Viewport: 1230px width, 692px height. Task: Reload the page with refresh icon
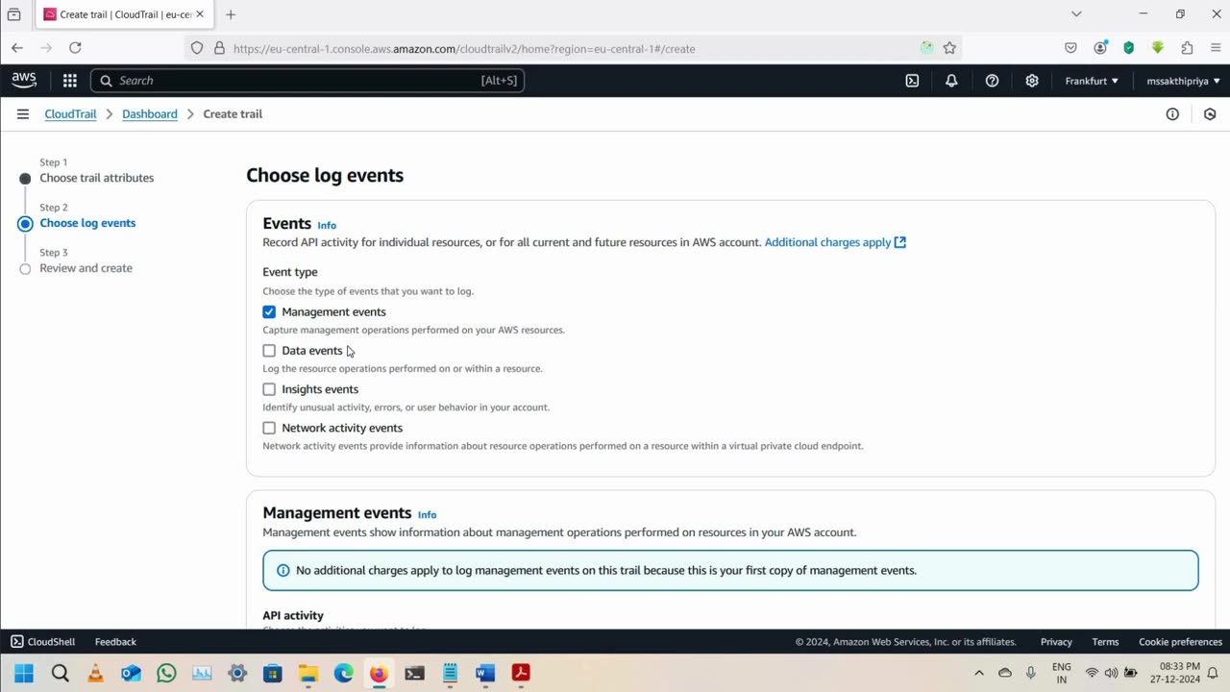[75, 48]
